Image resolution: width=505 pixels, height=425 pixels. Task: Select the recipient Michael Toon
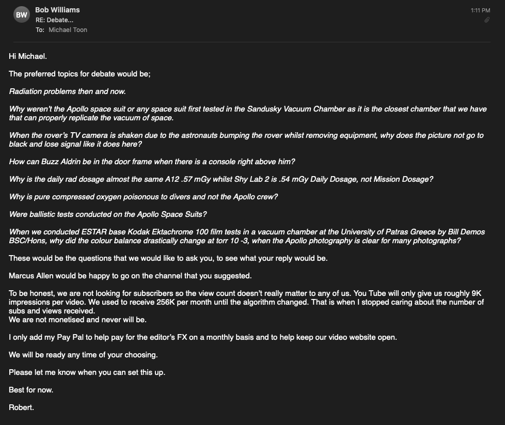pyautogui.click(x=68, y=30)
